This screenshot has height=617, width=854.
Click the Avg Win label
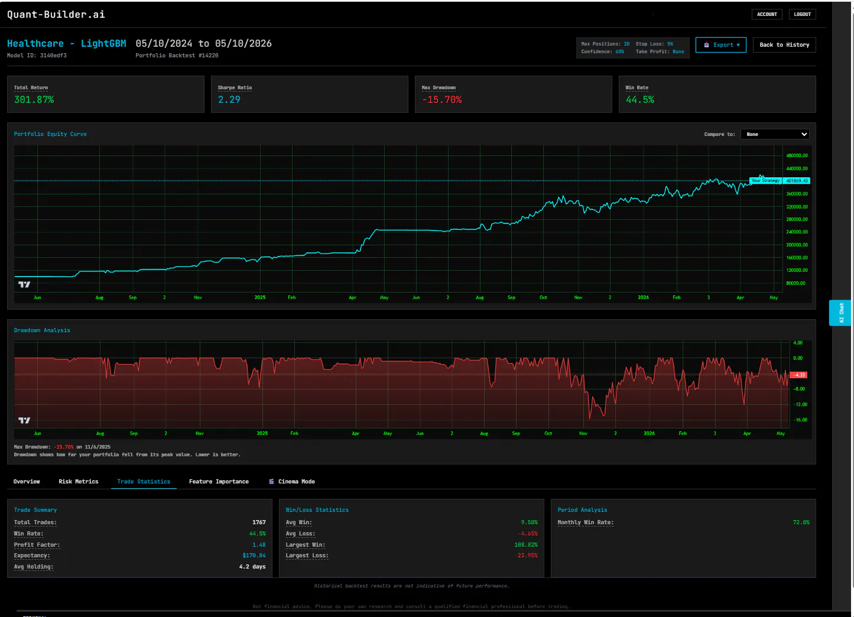point(299,522)
